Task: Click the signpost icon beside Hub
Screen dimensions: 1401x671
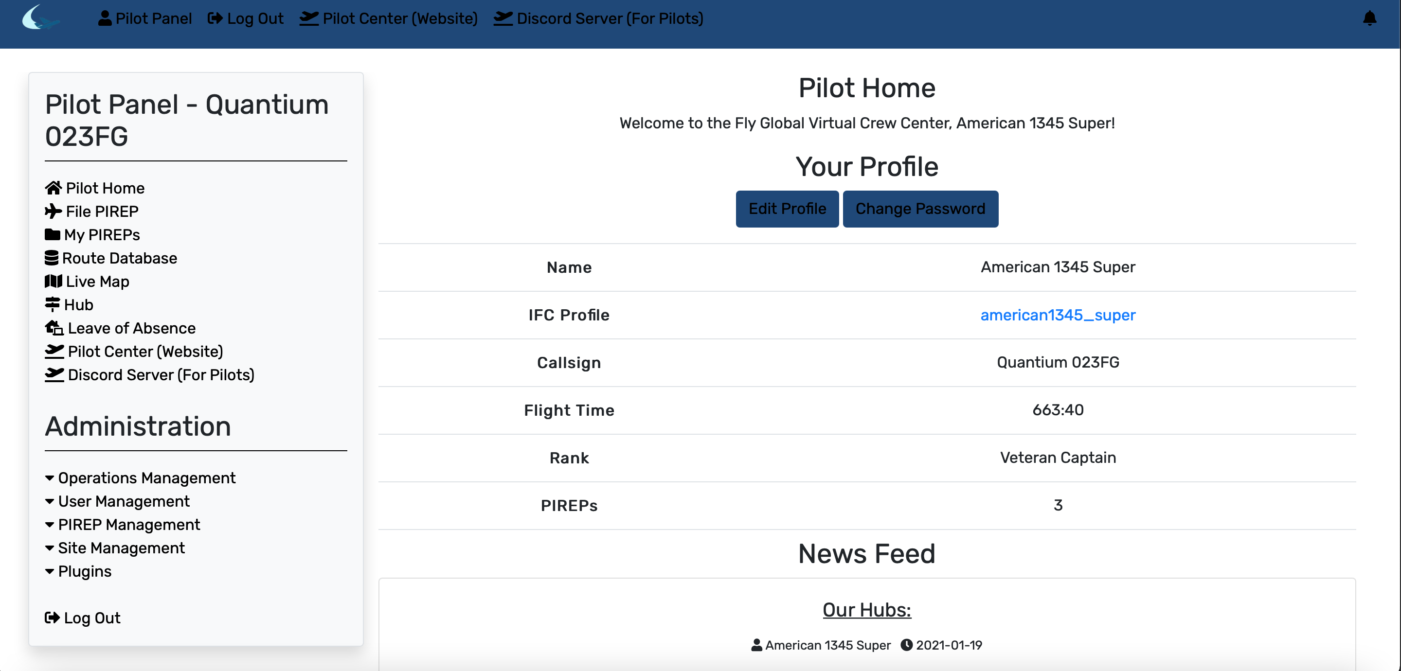Action: [52, 305]
